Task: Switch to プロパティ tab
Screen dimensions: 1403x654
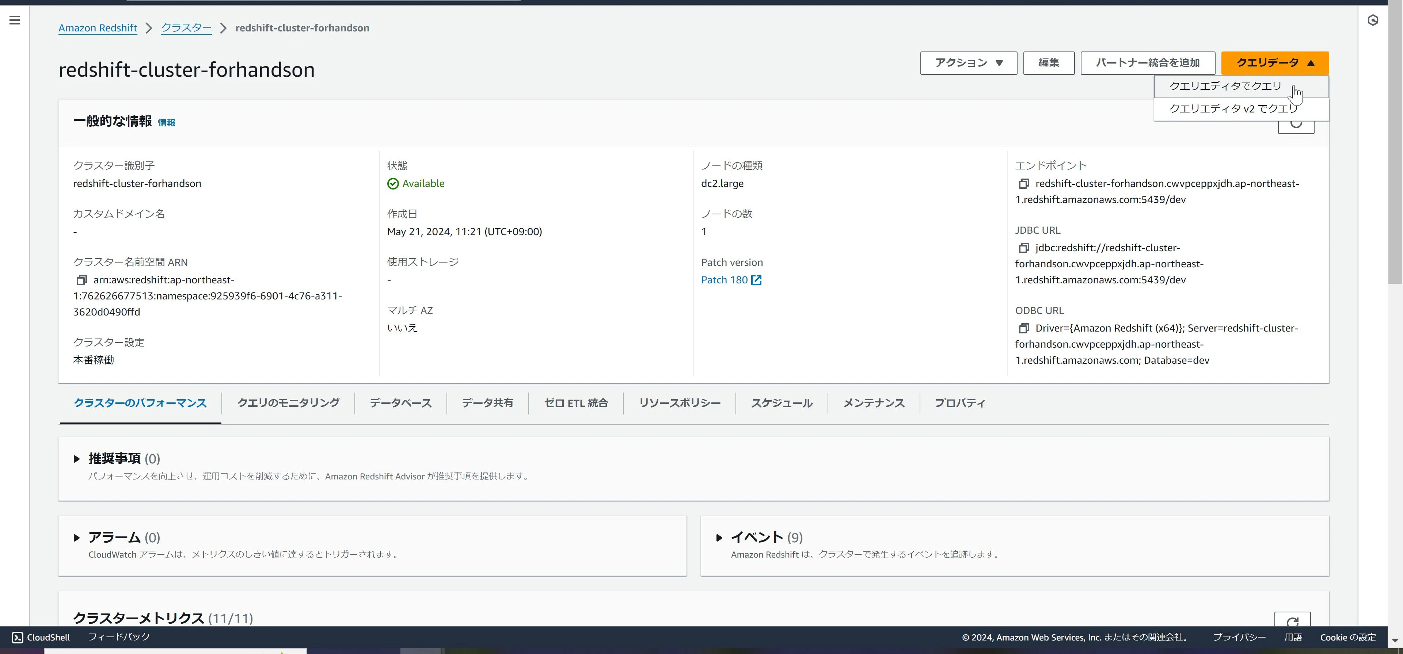Action: (960, 403)
